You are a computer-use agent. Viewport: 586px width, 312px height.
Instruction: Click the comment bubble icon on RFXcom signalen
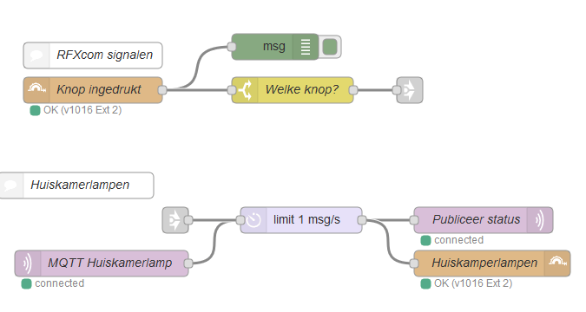point(36,55)
